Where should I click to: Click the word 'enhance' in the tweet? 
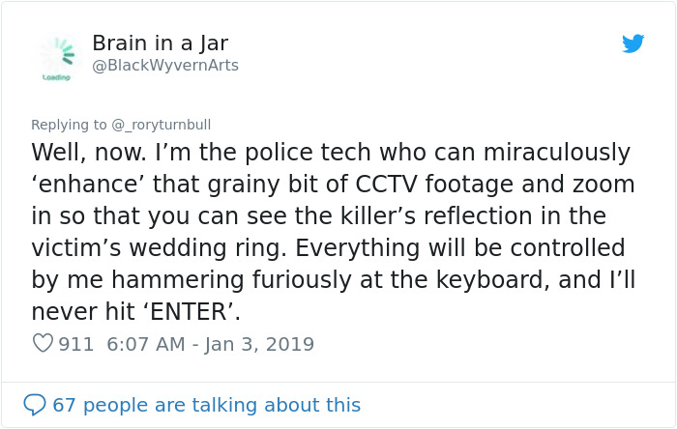pyautogui.click(x=89, y=185)
